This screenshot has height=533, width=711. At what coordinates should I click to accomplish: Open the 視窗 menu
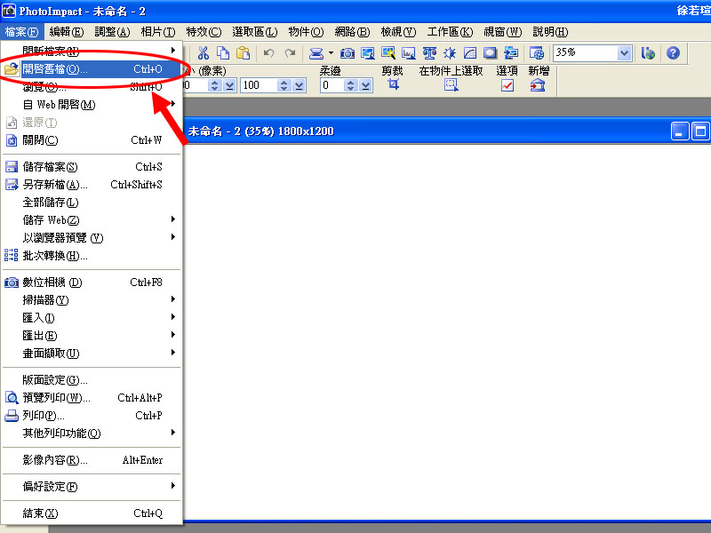(502, 32)
